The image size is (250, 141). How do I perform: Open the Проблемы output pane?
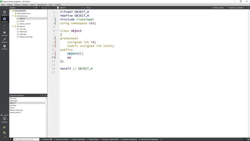46,139
